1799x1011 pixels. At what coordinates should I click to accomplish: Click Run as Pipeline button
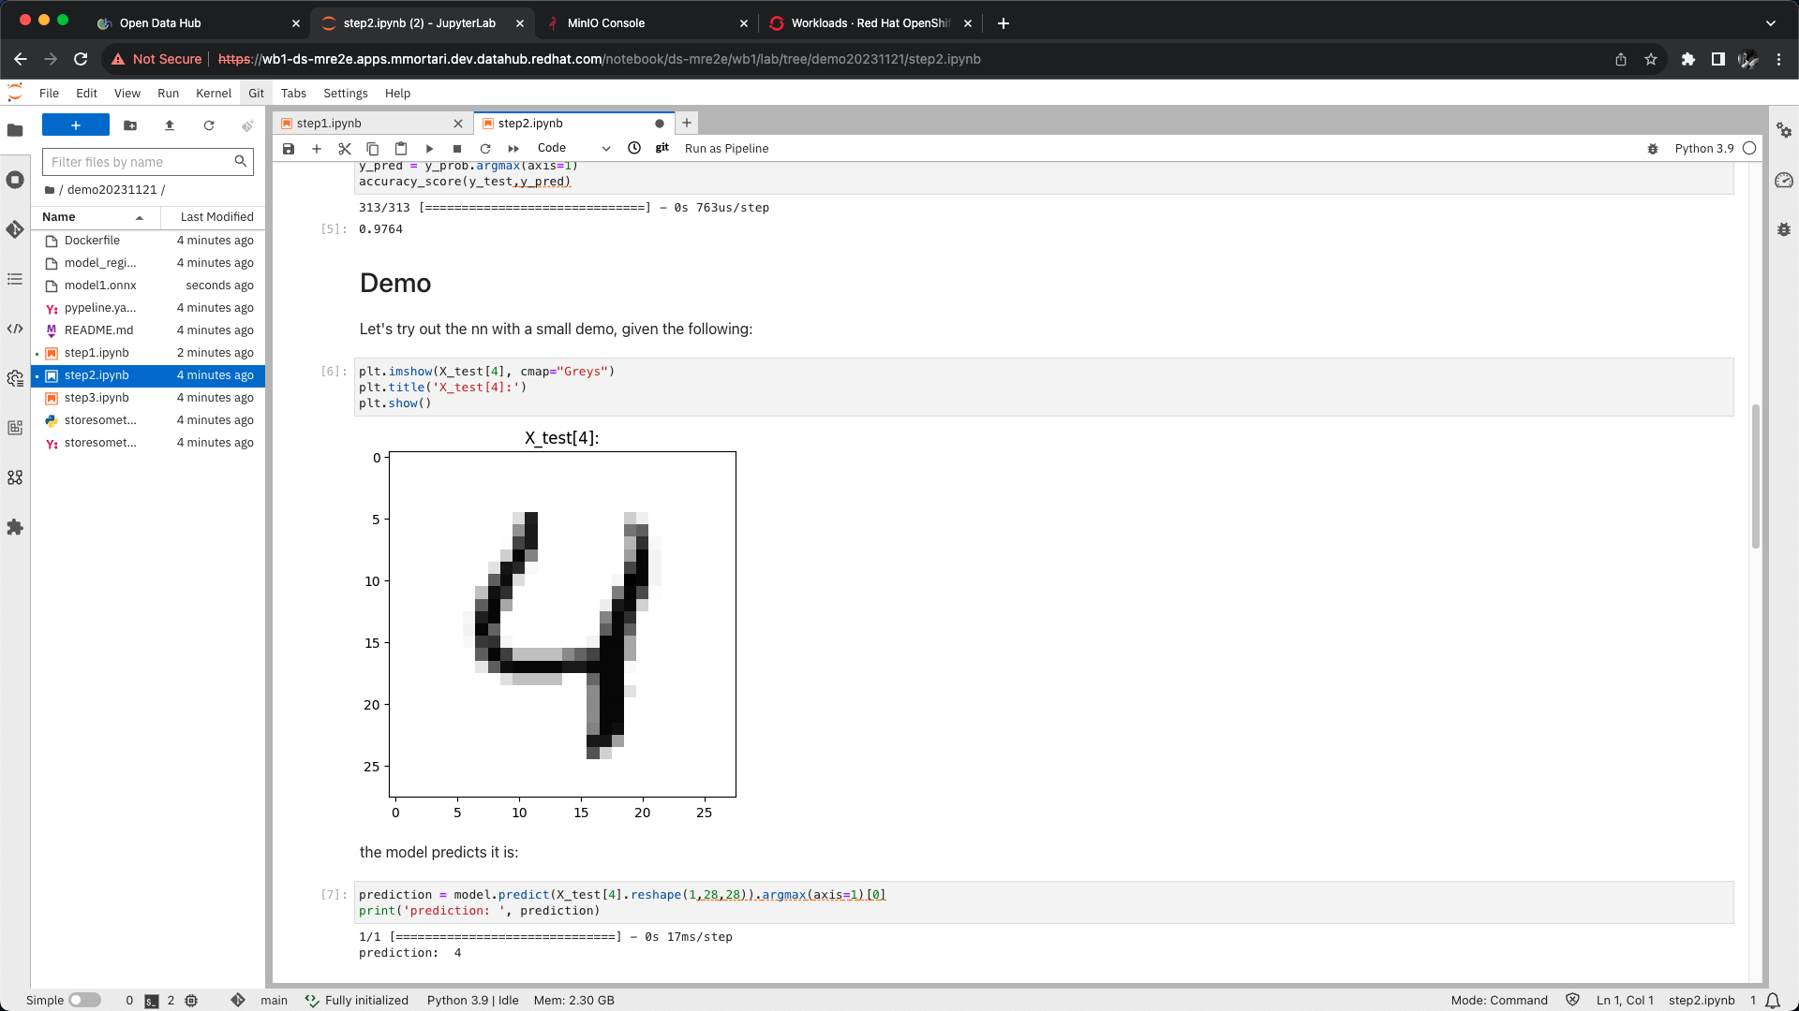[726, 149]
